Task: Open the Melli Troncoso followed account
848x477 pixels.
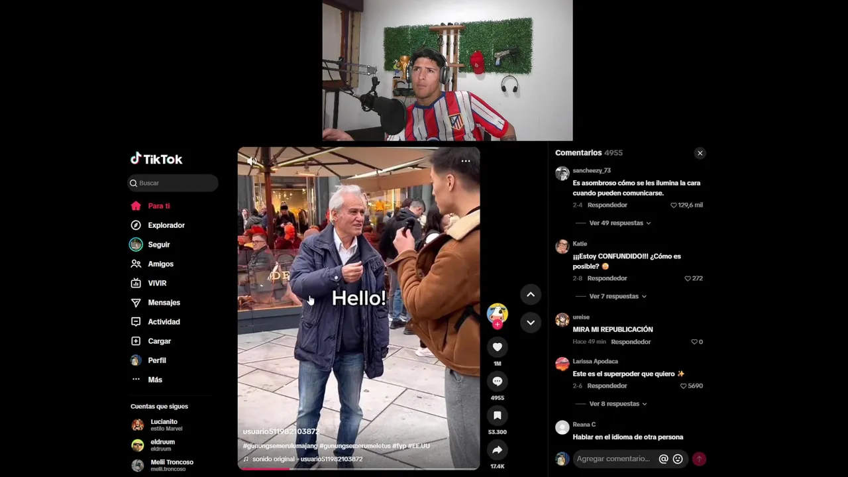Action: coord(163,465)
